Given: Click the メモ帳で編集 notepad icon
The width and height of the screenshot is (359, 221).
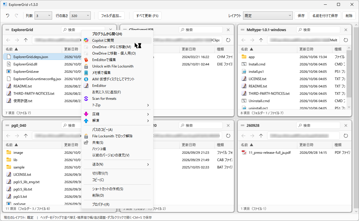Looking at the screenshot, I should pos(86,72).
